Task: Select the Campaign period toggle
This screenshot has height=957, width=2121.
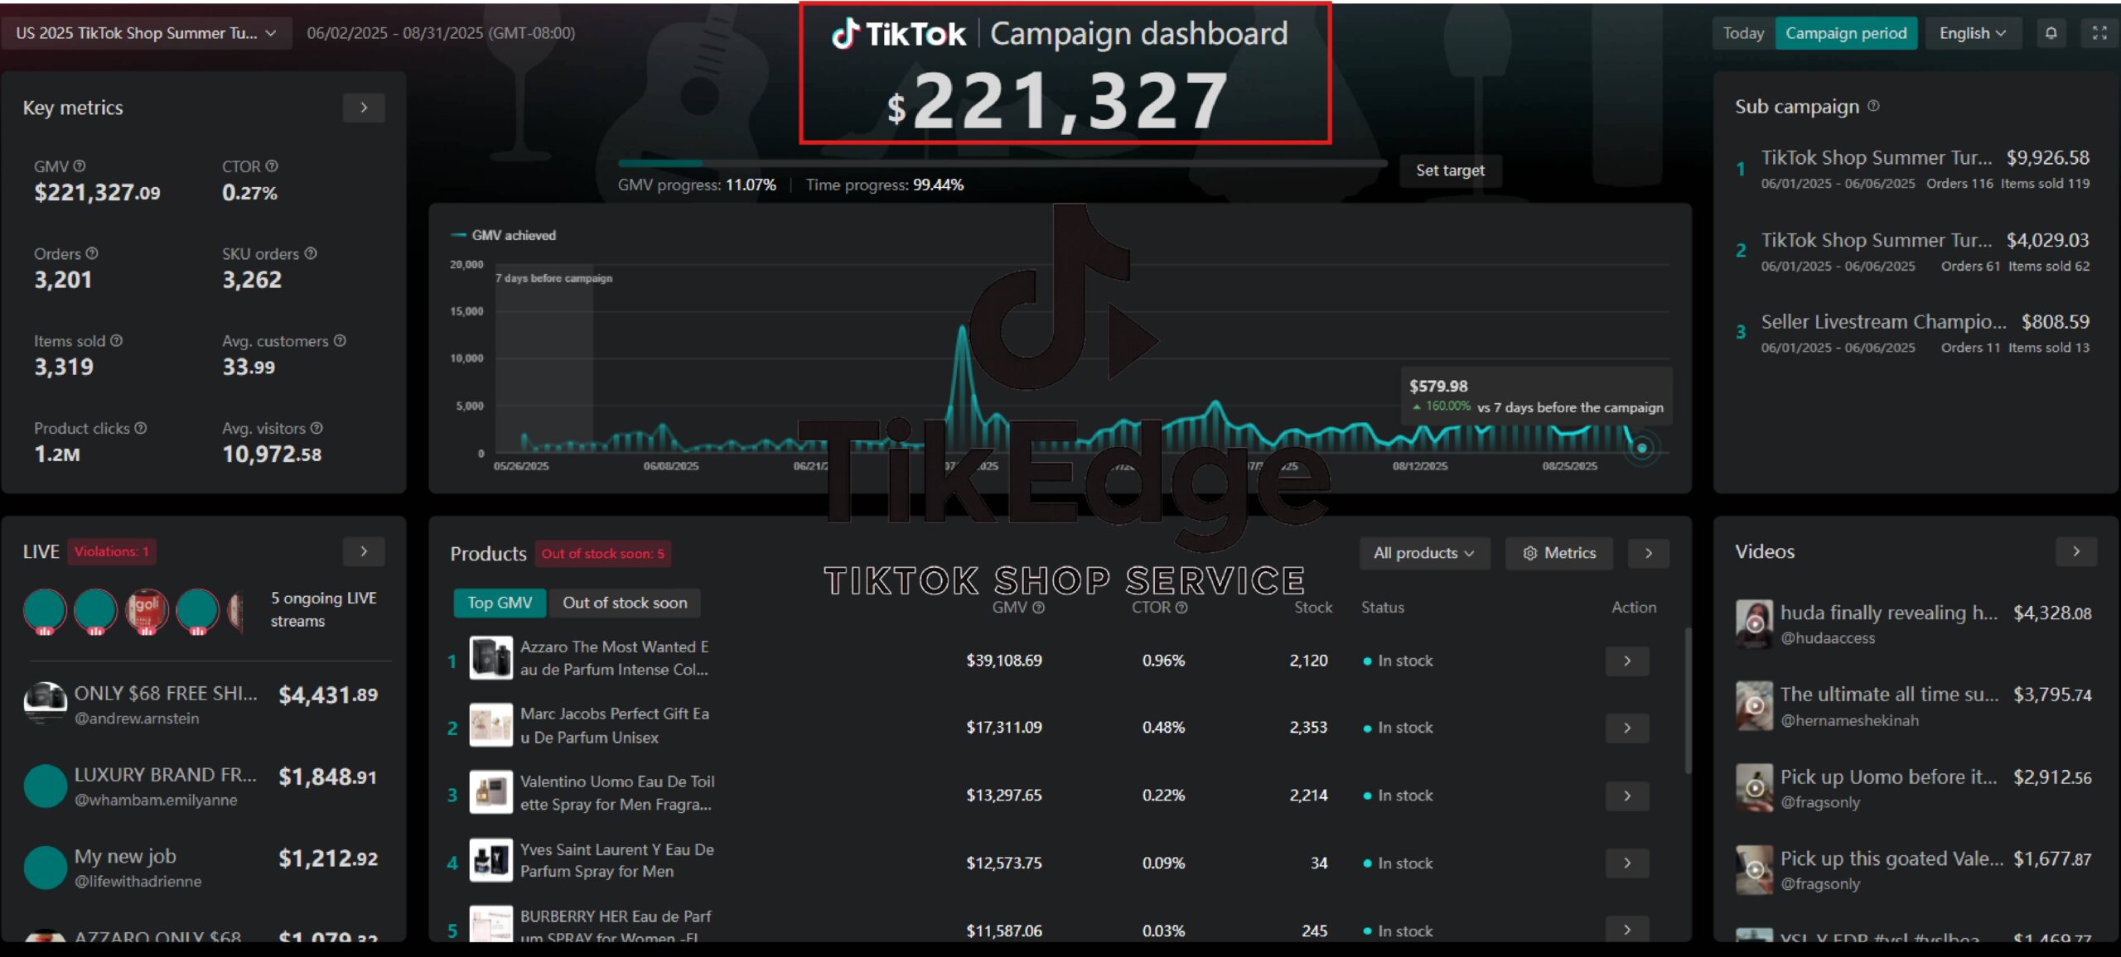Action: pyautogui.click(x=1846, y=33)
